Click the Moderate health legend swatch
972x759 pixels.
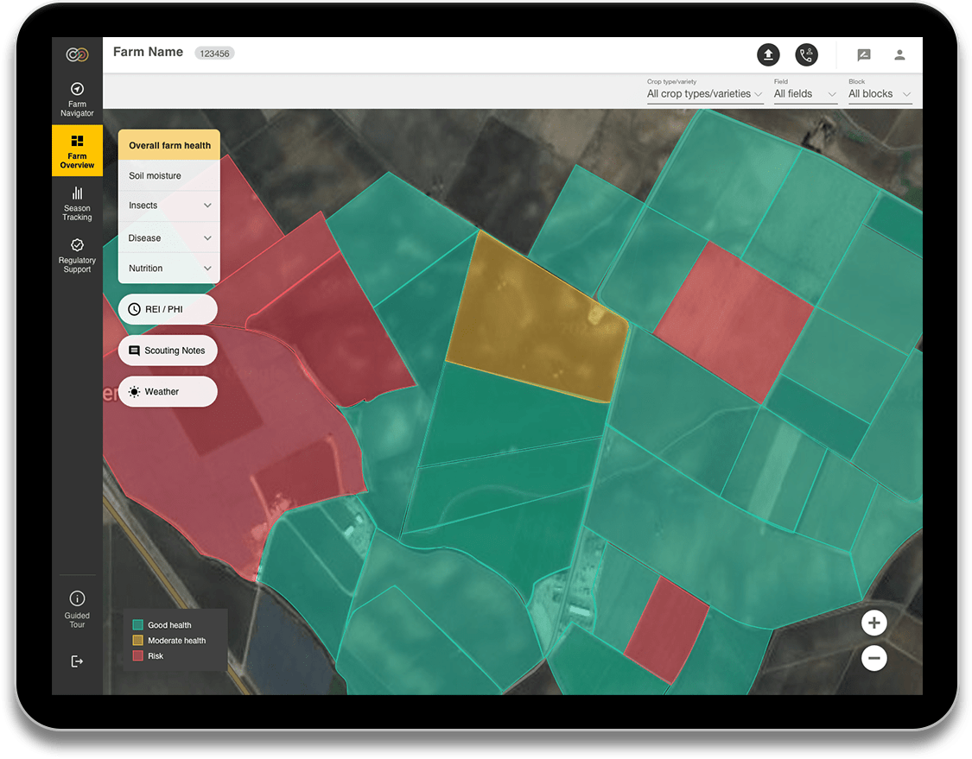pos(137,640)
